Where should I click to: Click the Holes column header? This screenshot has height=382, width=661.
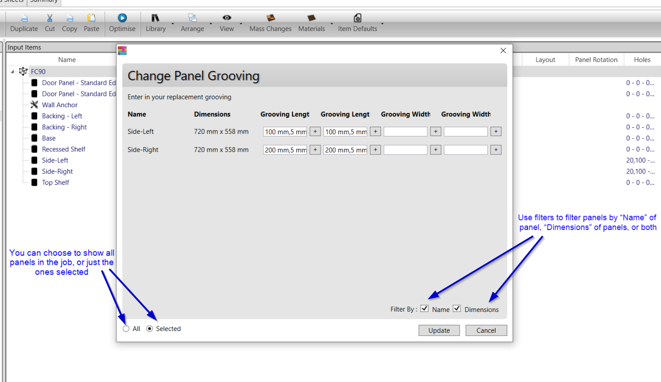coord(642,60)
